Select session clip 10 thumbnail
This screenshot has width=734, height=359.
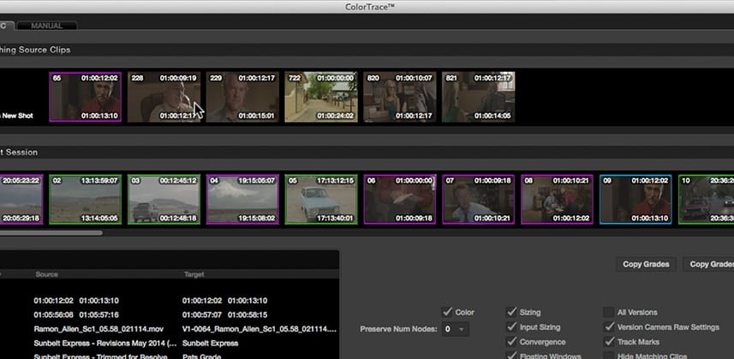point(706,200)
